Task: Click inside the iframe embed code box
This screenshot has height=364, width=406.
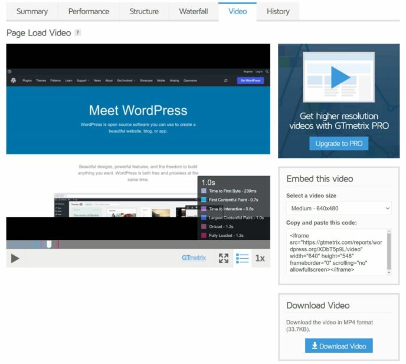Action: tap(336, 252)
